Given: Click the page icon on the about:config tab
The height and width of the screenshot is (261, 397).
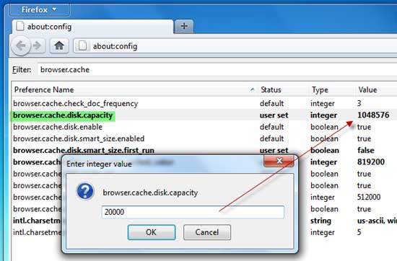Looking at the screenshot, I should coord(20,26).
